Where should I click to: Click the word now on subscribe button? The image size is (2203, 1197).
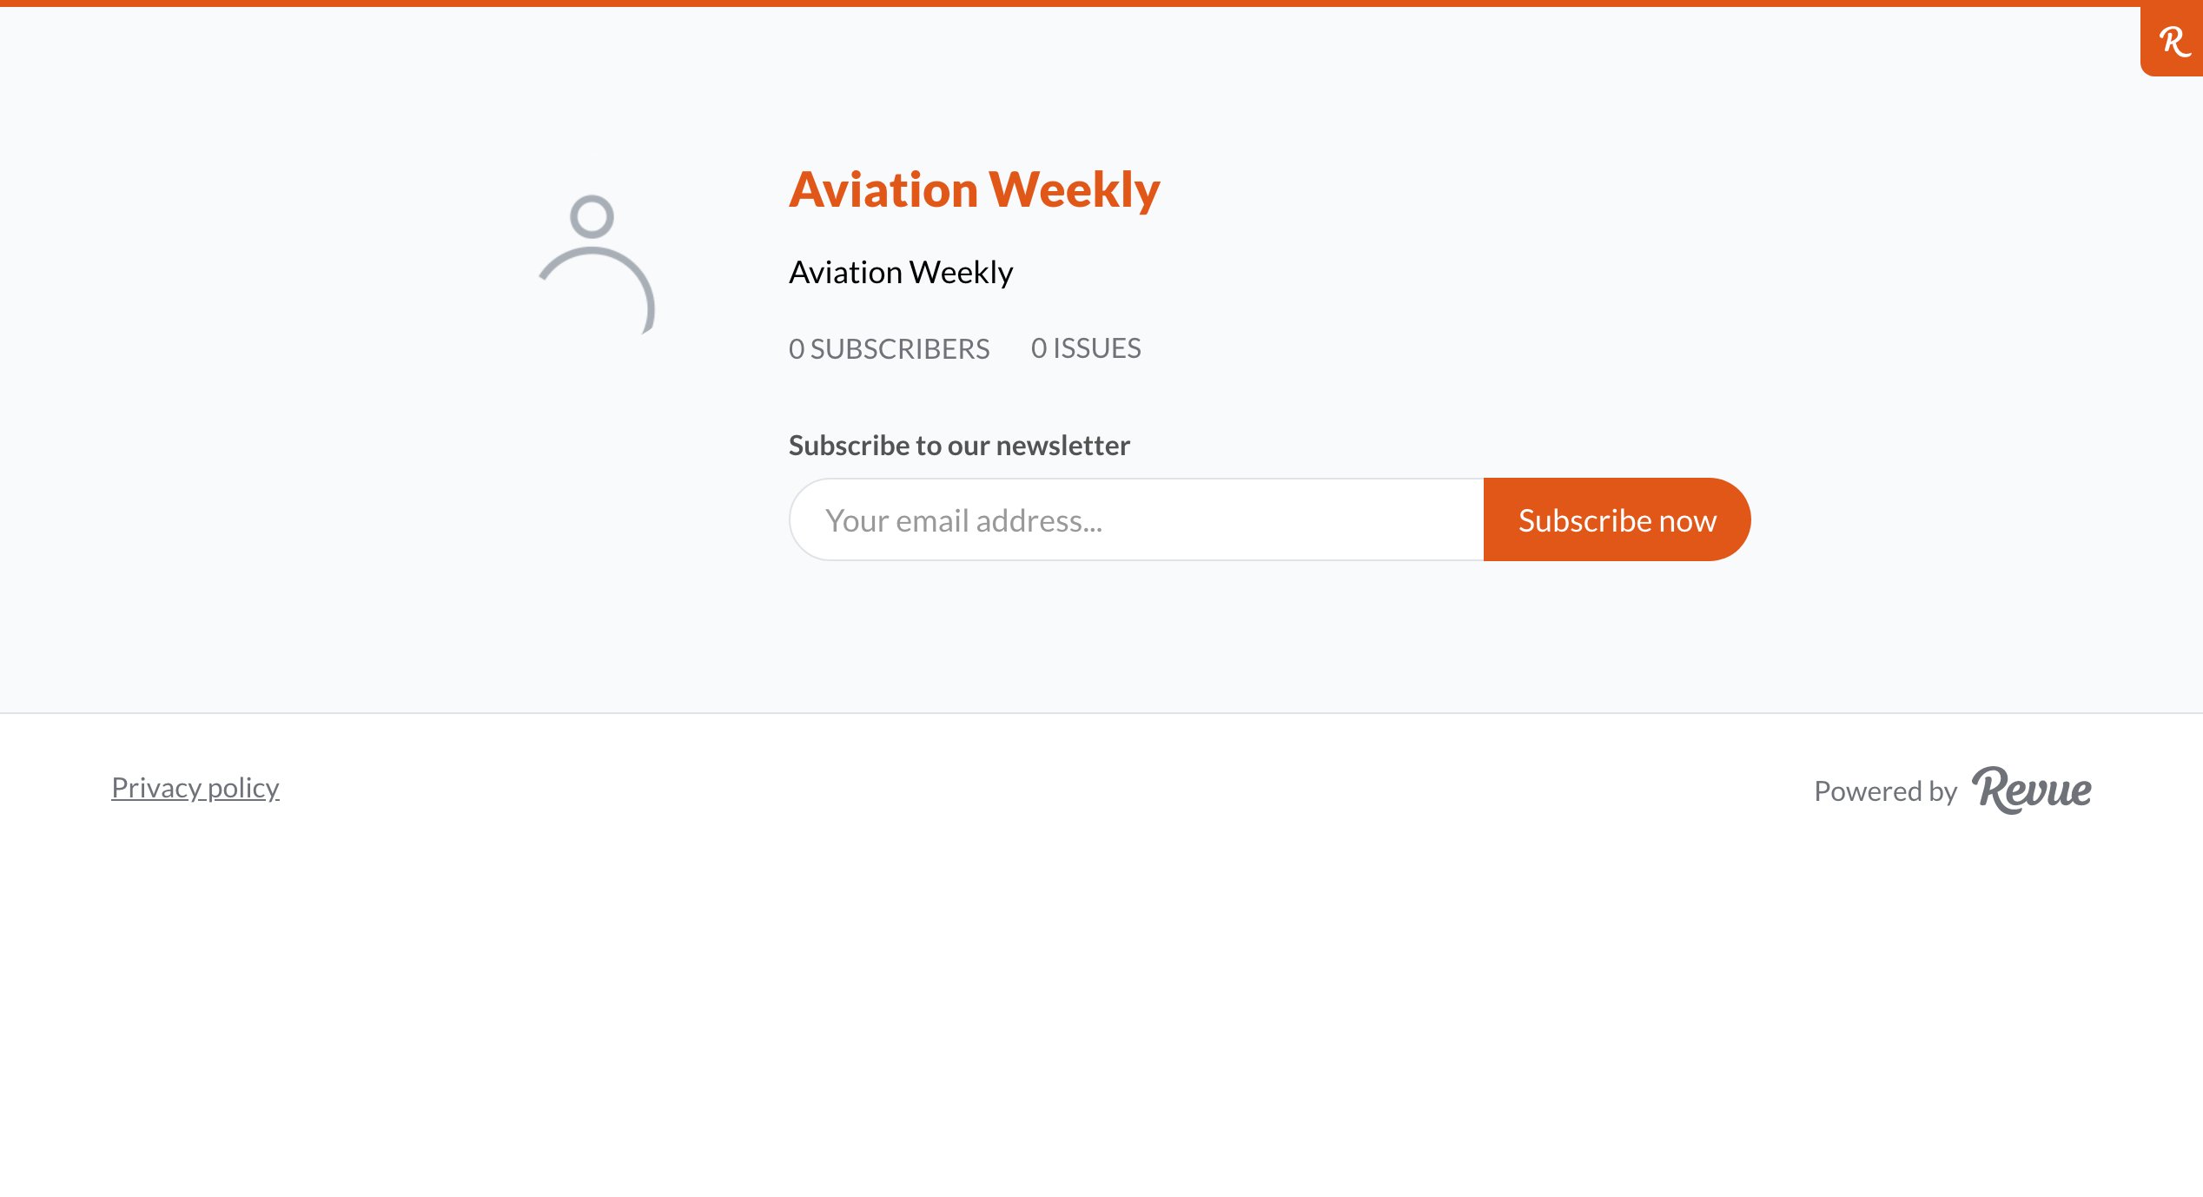[1688, 521]
